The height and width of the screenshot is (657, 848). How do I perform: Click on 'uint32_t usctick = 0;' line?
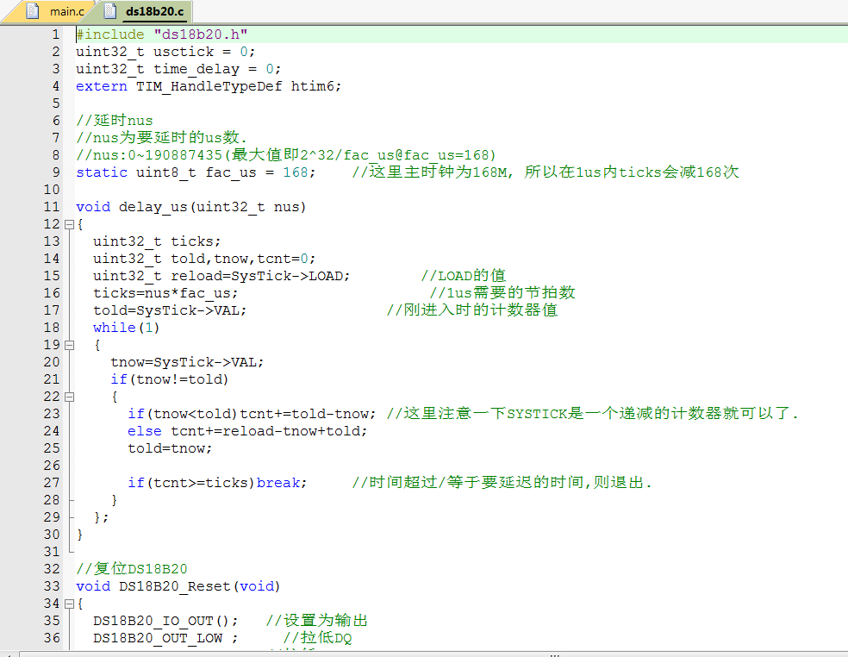click(165, 52)
